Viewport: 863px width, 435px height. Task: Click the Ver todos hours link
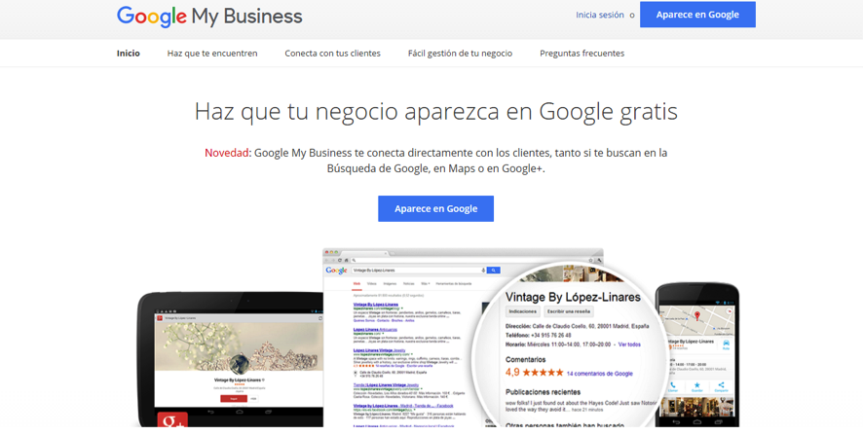[x=629, y=344]
